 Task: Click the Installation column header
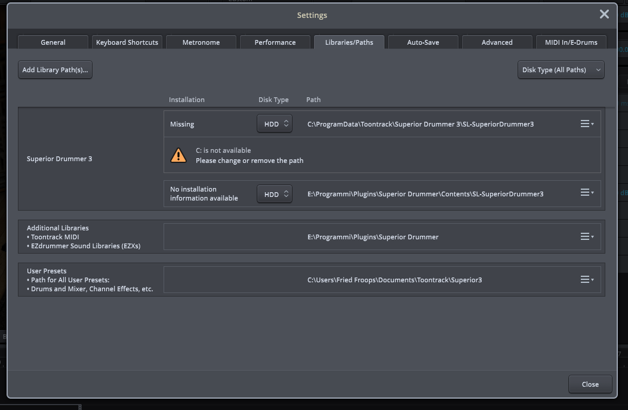click(x=187, y=100)
